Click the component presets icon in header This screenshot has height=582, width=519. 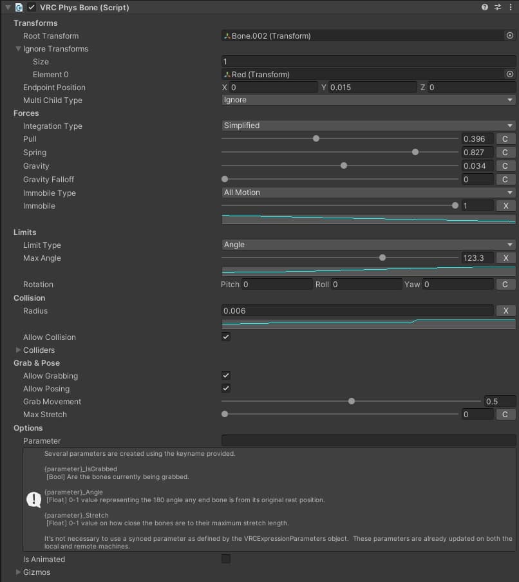click(497, 7)
